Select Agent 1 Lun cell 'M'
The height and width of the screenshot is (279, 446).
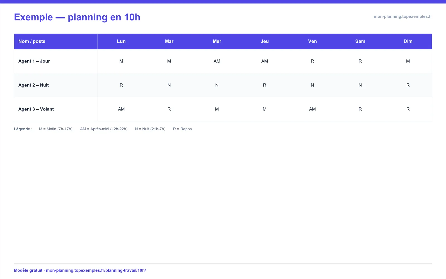click(121, 61)
